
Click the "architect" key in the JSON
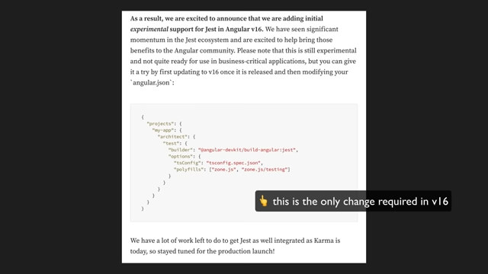point(172,137)
